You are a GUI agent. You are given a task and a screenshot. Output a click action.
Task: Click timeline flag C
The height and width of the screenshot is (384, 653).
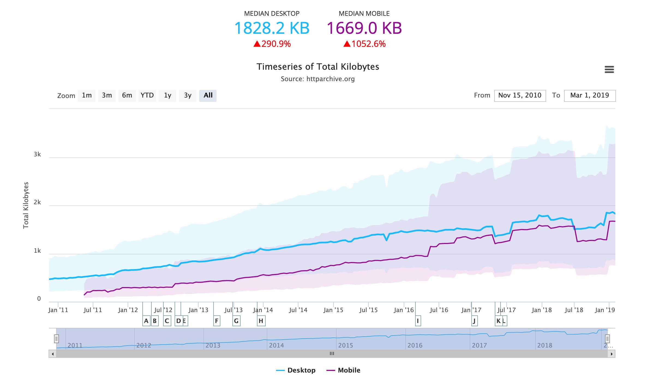[x=167, y=321]
